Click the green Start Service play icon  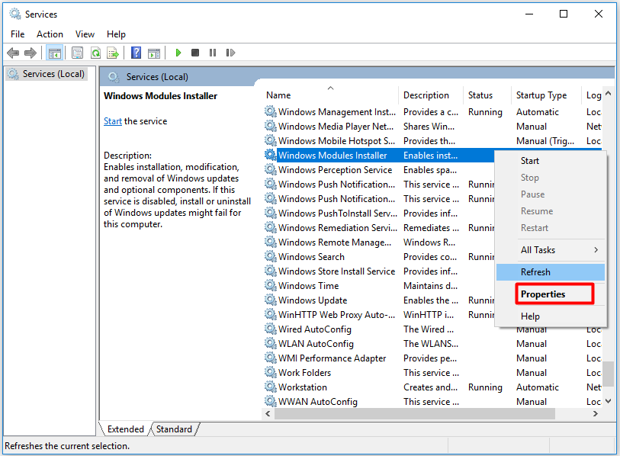pos(178,53)
